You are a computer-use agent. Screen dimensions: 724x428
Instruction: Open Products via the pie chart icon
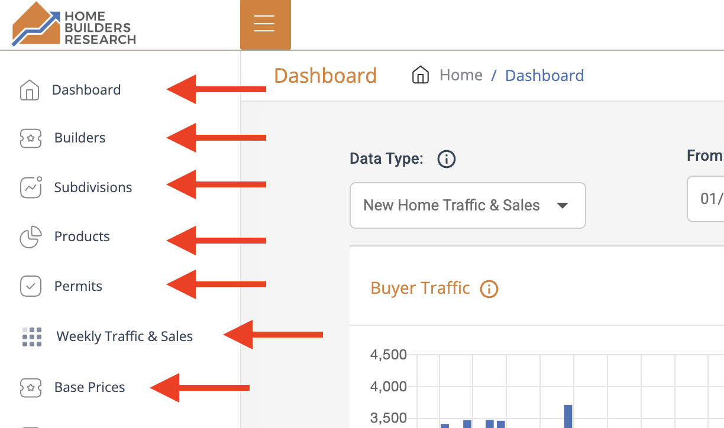coord(30,236)
